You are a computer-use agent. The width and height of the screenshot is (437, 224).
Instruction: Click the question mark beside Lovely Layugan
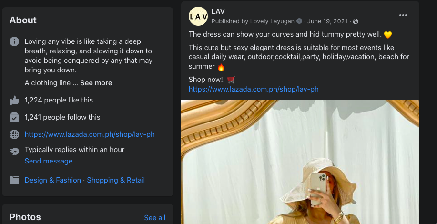[299, 21]
